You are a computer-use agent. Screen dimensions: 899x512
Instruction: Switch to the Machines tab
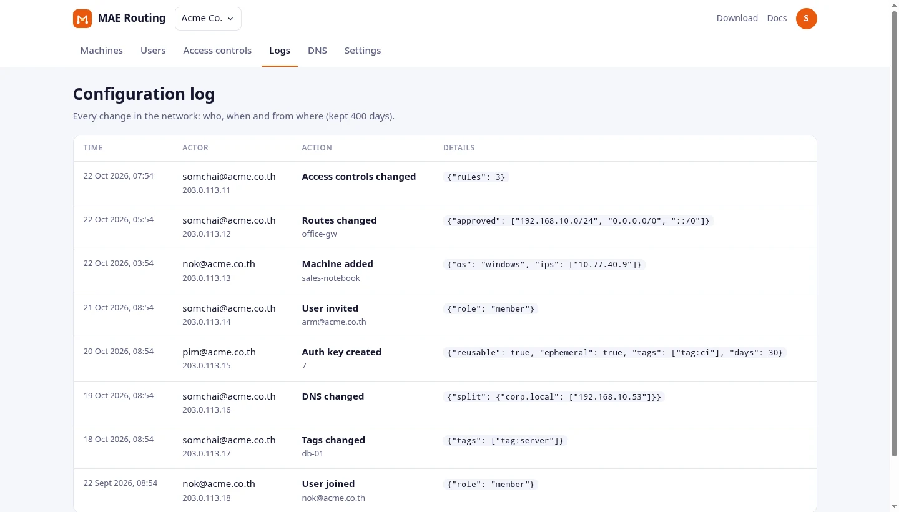pos(102,51)
